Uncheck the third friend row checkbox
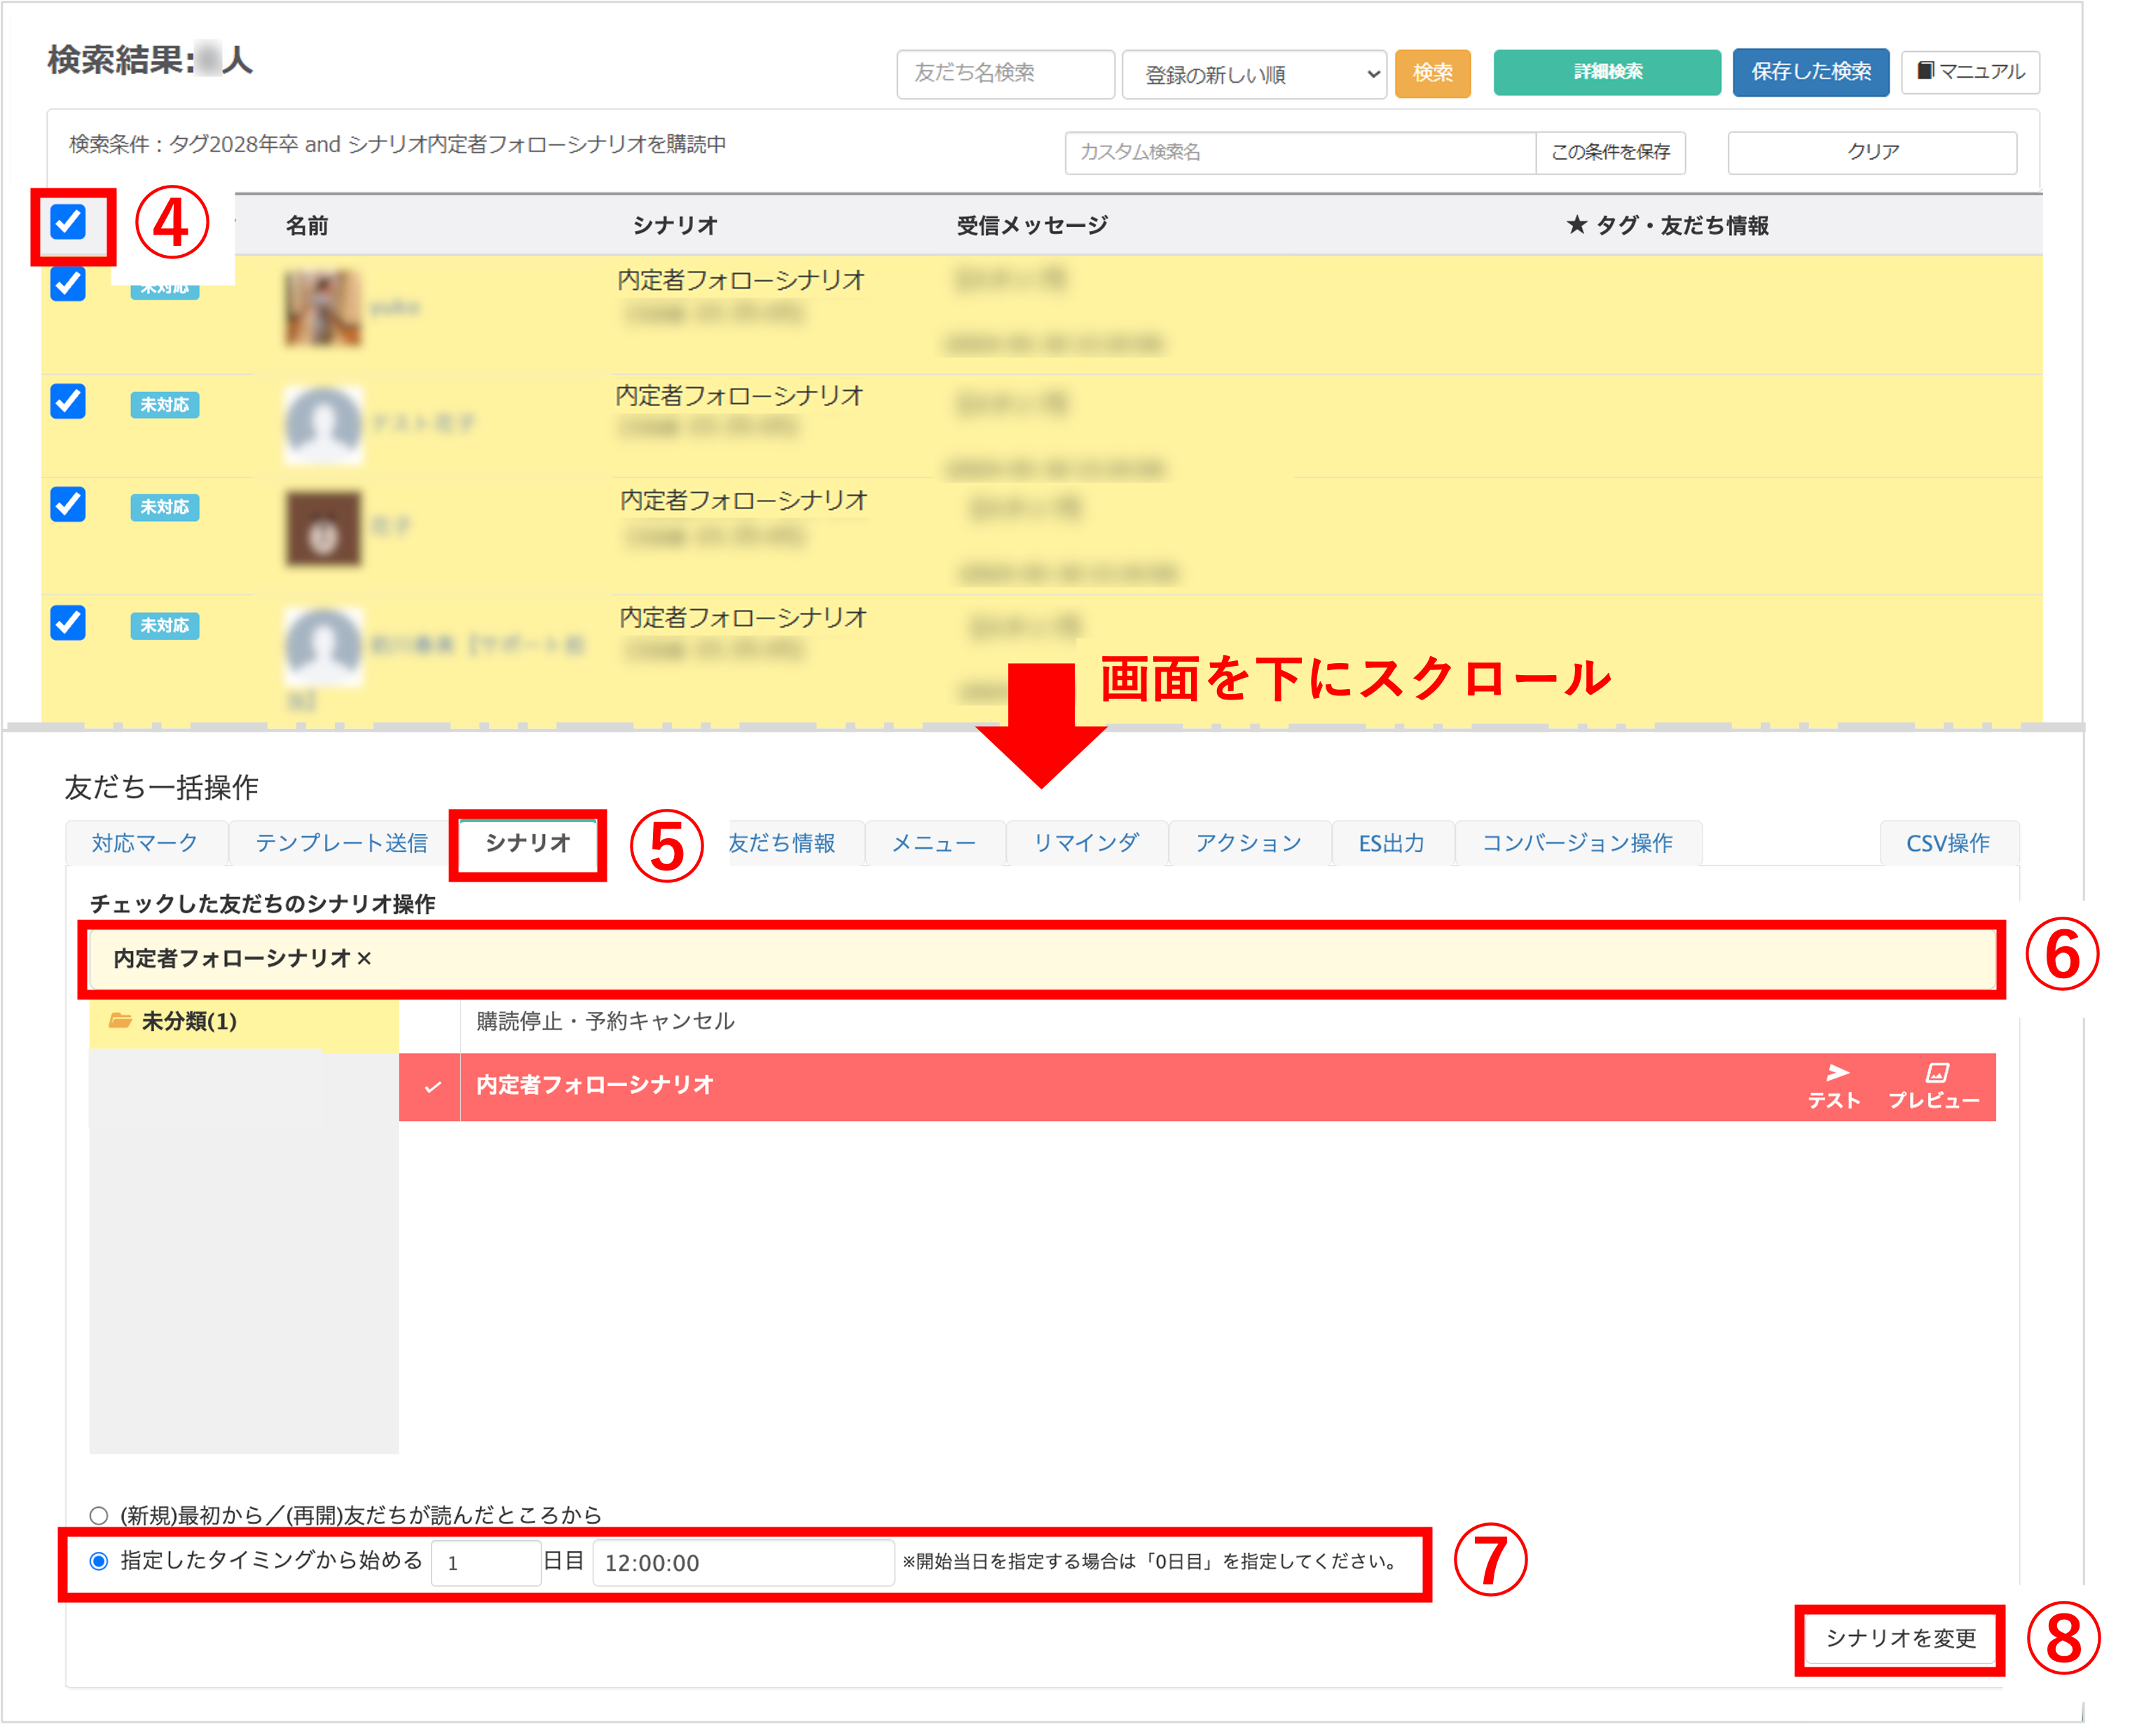Viewport: 2151px width, 1736px height. (68, 504)
